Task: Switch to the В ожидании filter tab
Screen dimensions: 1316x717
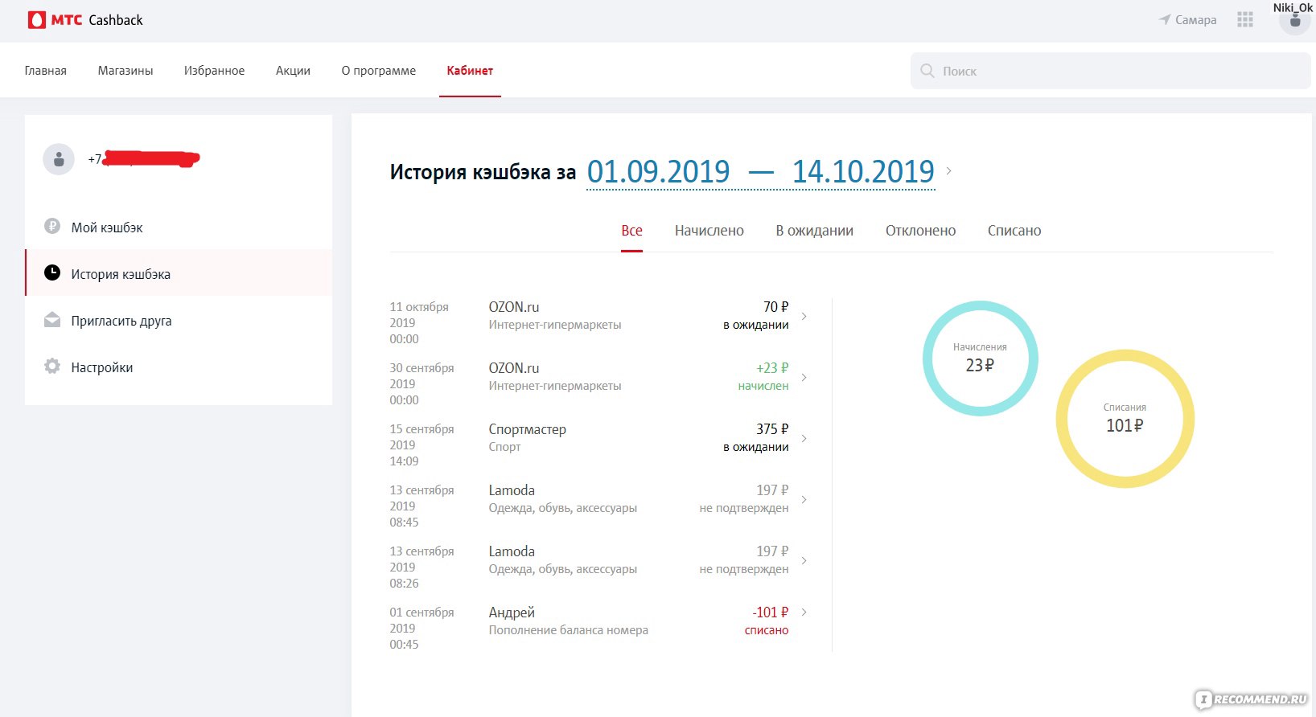Action: tap(815, 231)
